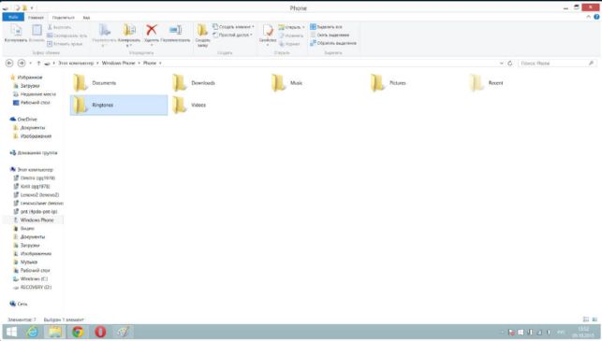Select the Music folder
The width and height of the screenshot is (602, 341).
(317, 83)
